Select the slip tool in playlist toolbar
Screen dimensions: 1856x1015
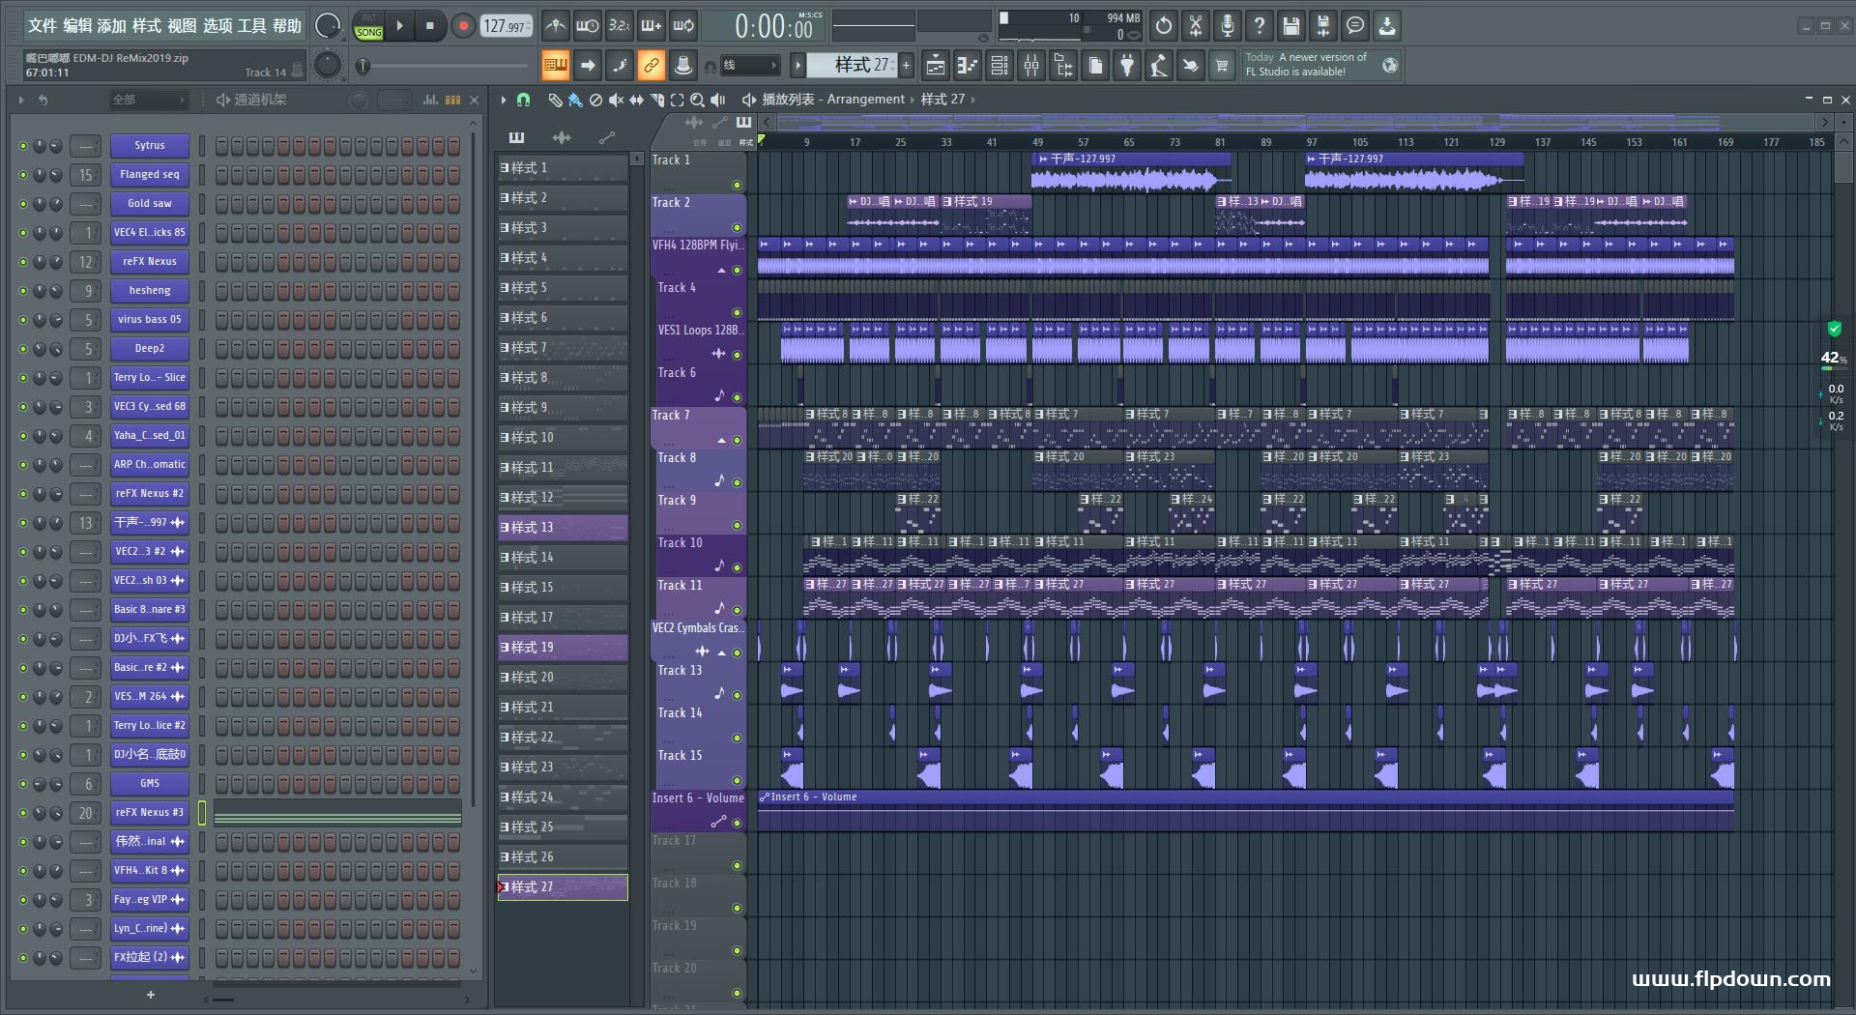click(x=636, y=100)
